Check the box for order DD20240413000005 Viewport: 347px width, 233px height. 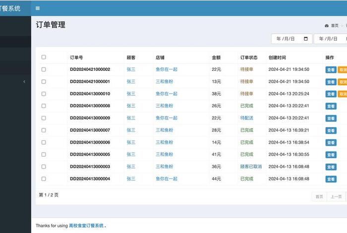(x=44, y=155)
